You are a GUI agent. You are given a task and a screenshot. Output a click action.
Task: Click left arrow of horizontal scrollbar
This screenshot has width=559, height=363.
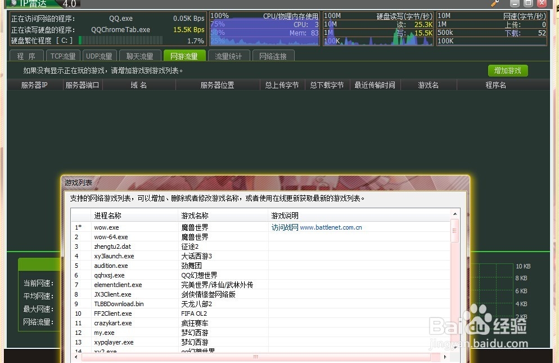coord(75,357)
